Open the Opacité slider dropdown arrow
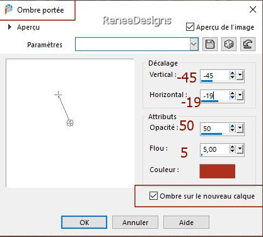 click(240, 129)
